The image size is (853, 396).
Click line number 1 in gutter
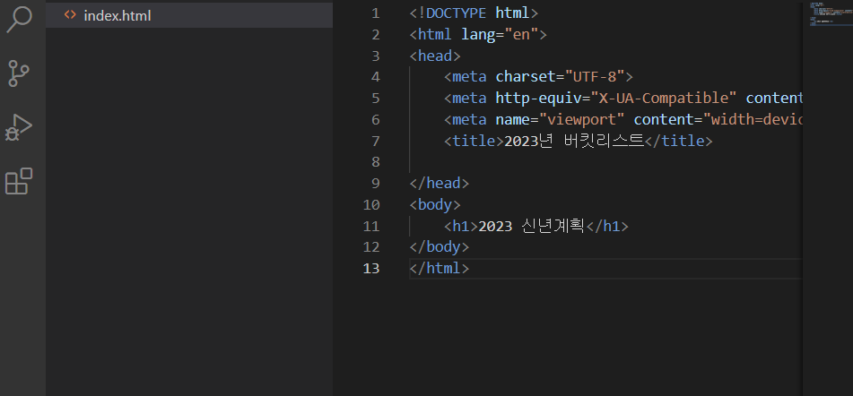coord(375,13)
